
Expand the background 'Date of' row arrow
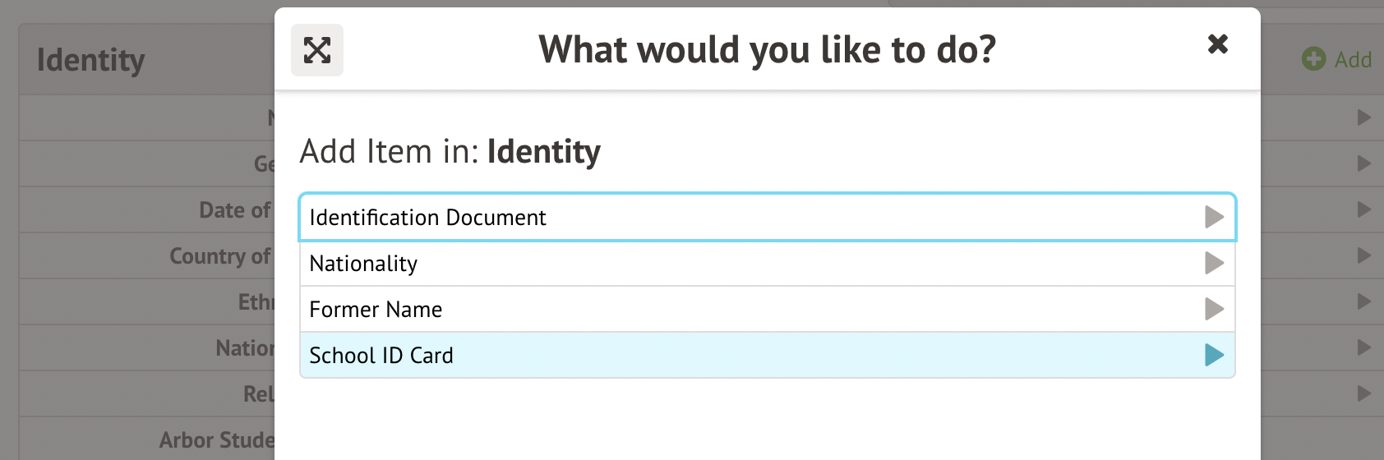[1363, 209]
